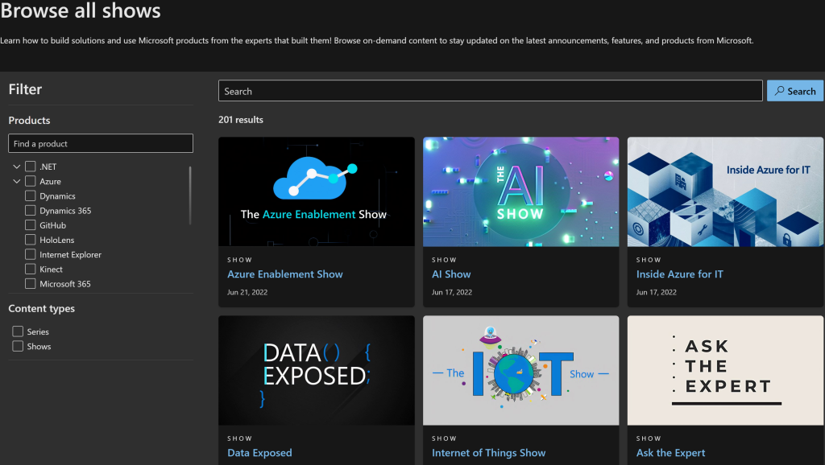Viewport: 825px width, 465px height.
Task: Open the Data Exposed thumbnail
Action: click(316, 370)
